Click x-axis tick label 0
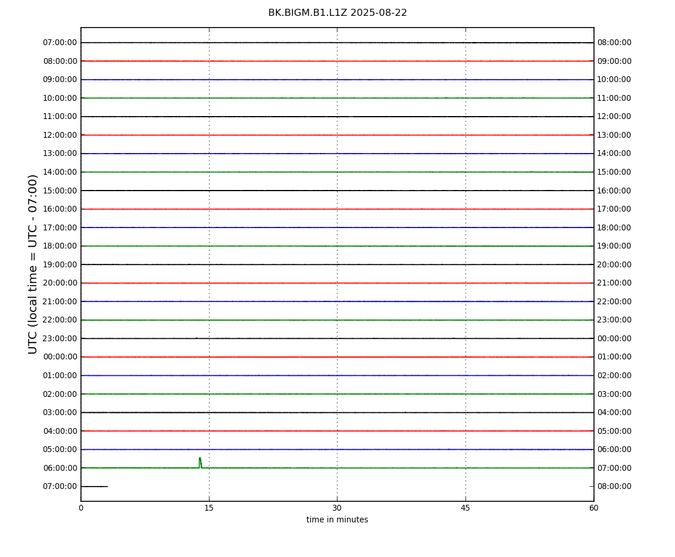Viewport: 675px width, 557px height. pyautogui.click(x=81, y=508)
